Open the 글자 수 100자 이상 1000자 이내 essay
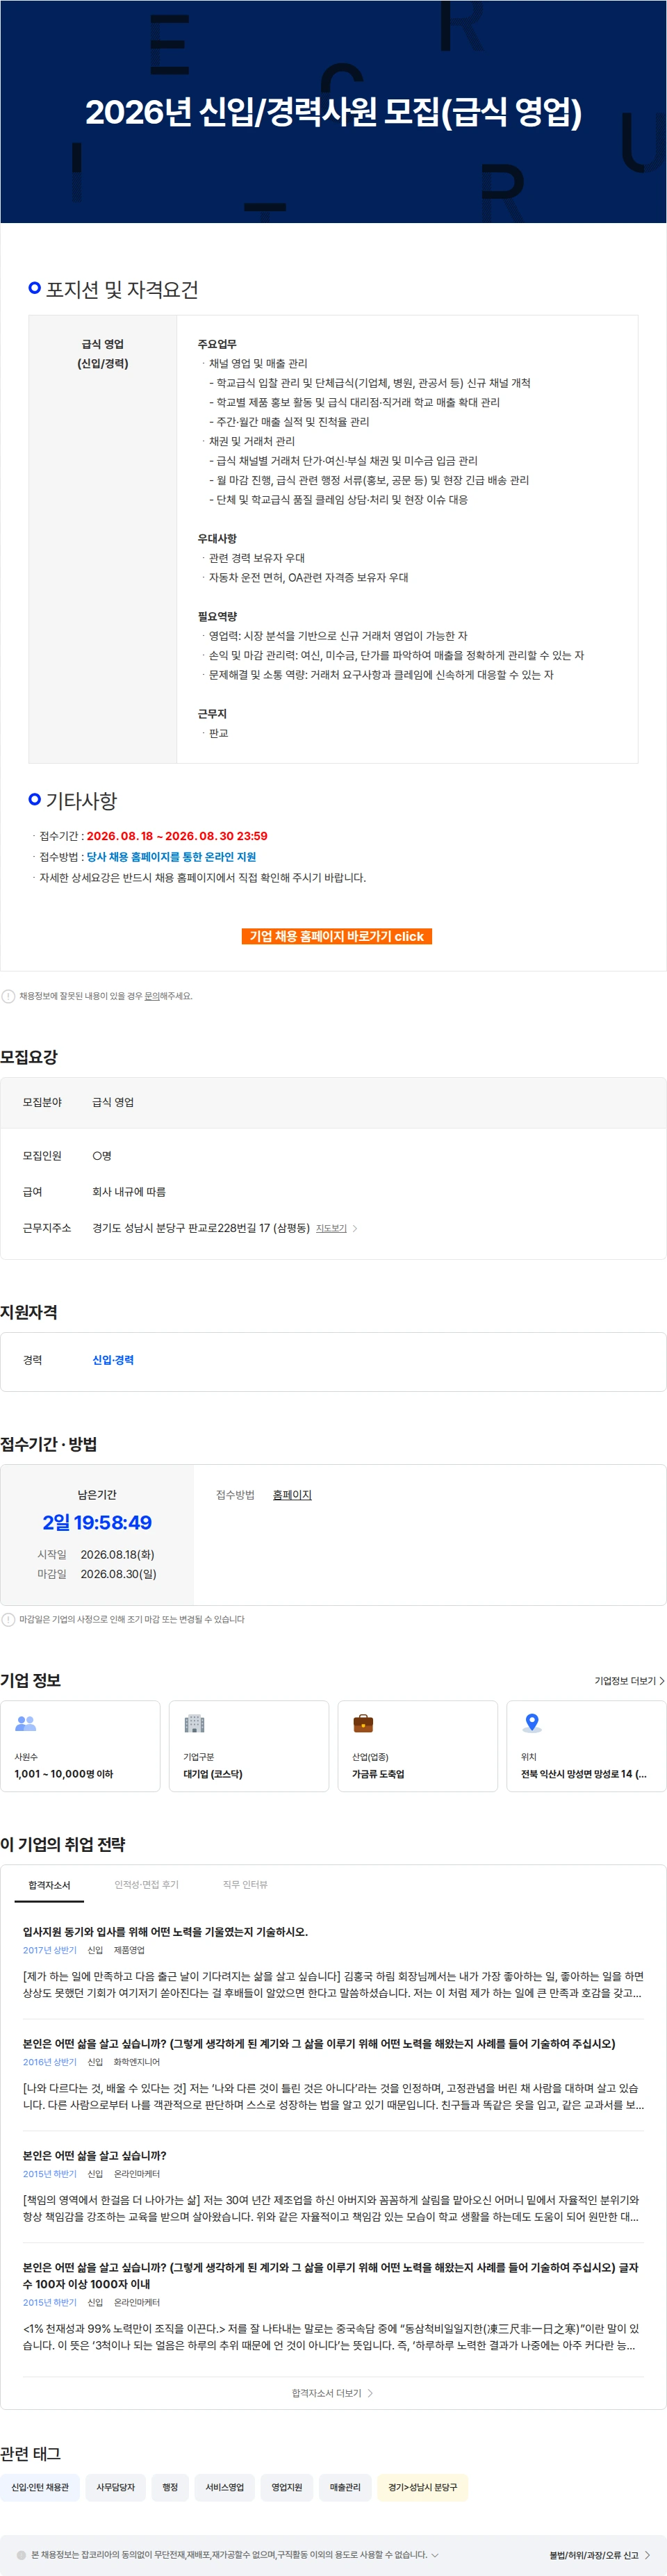667x2576 pixels. pos(330,2276)
